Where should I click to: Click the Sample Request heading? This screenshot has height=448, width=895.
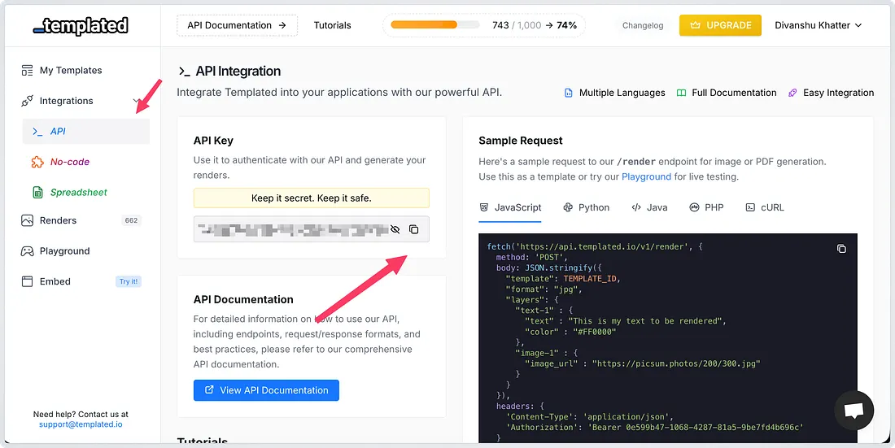(x=521, y=141)
